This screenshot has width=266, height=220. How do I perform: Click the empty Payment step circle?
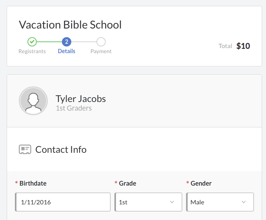click(x=101, y=42)
